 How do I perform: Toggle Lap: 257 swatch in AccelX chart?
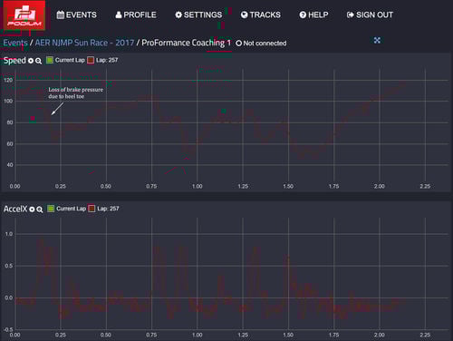click(x=92, y=209)
